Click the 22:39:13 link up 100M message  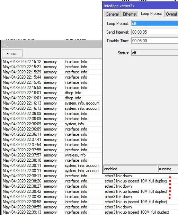pyautogui.click(x=137, y=212)
